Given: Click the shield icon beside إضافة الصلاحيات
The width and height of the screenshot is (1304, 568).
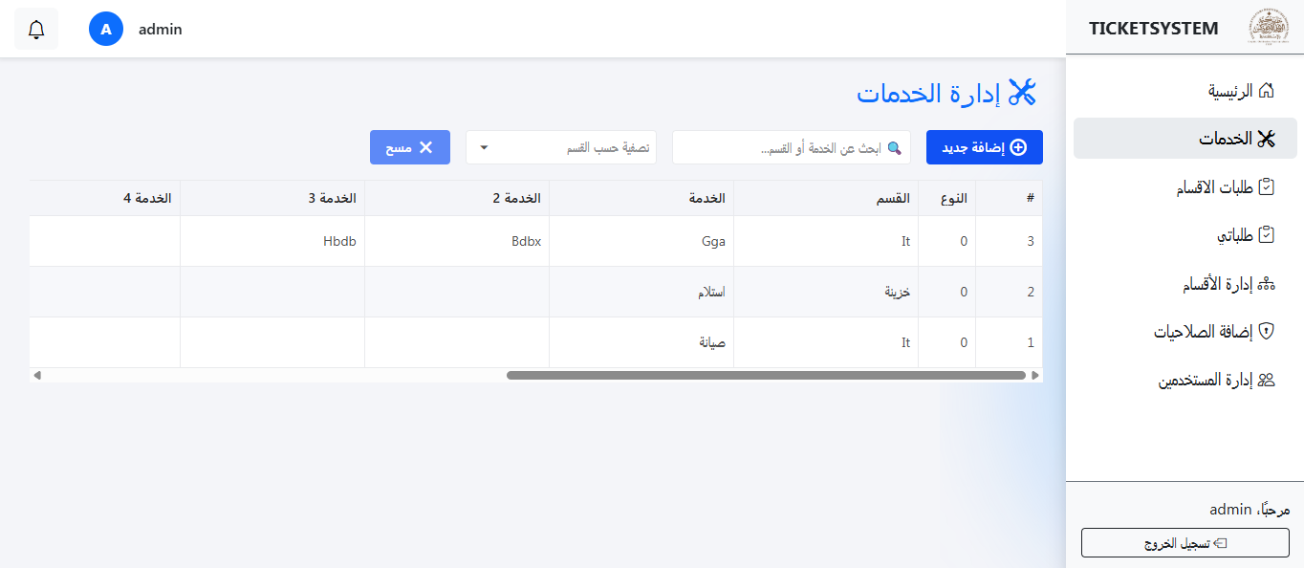Looking at the screenshot, I should point(1267,332).
